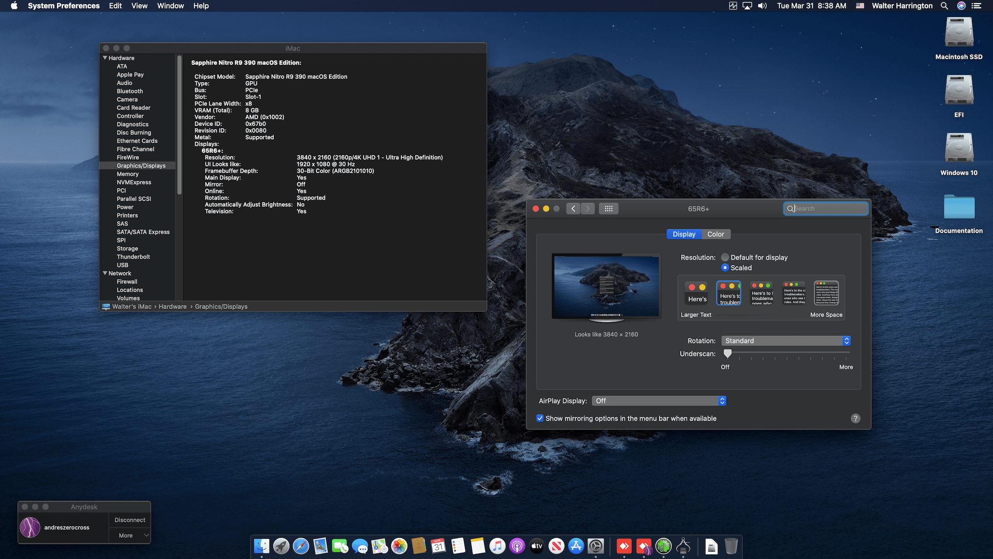Screen dimensions: 993x559
Task: Click System Preferences gear in the Dock
Action: 596,546
